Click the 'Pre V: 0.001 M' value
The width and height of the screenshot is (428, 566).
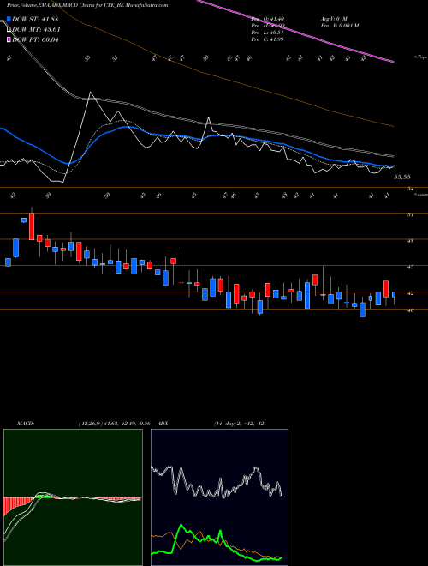point(339,26)
